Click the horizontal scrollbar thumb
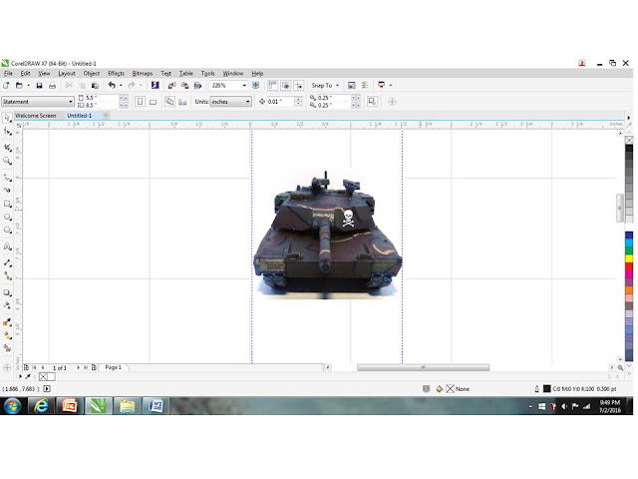 (x=423, y=367)
